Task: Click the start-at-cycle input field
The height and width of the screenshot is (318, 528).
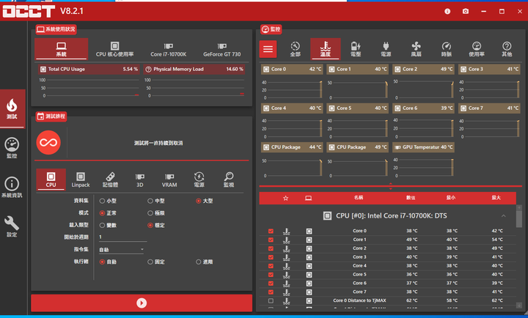Action: coord(122,237)
